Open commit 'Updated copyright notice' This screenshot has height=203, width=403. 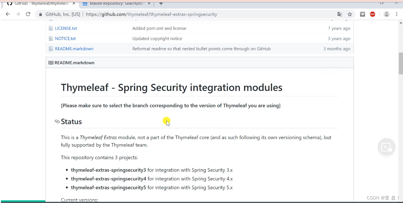[157, 38]
